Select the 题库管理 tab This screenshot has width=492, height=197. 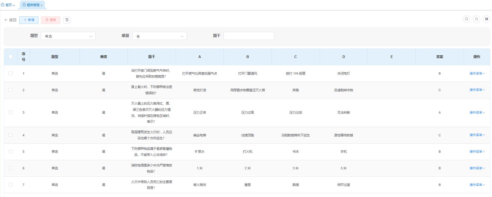[31, 5]
